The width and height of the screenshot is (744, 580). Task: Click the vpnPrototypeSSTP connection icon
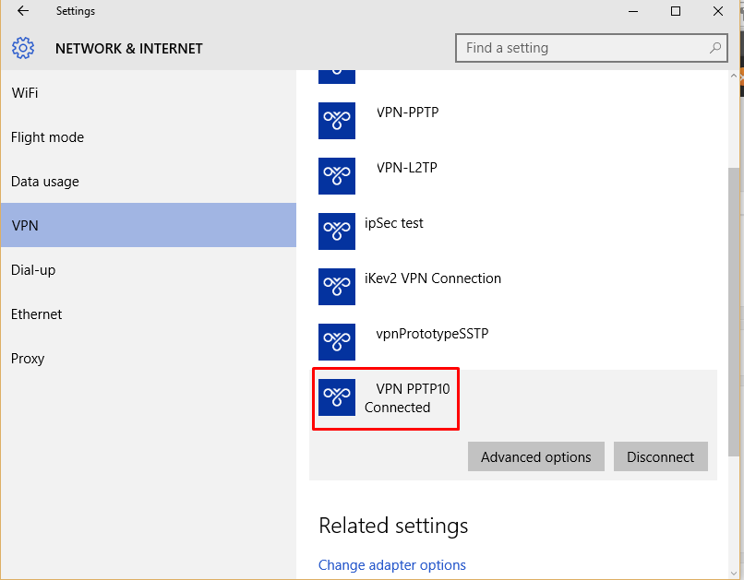click(x=337, y=342)
